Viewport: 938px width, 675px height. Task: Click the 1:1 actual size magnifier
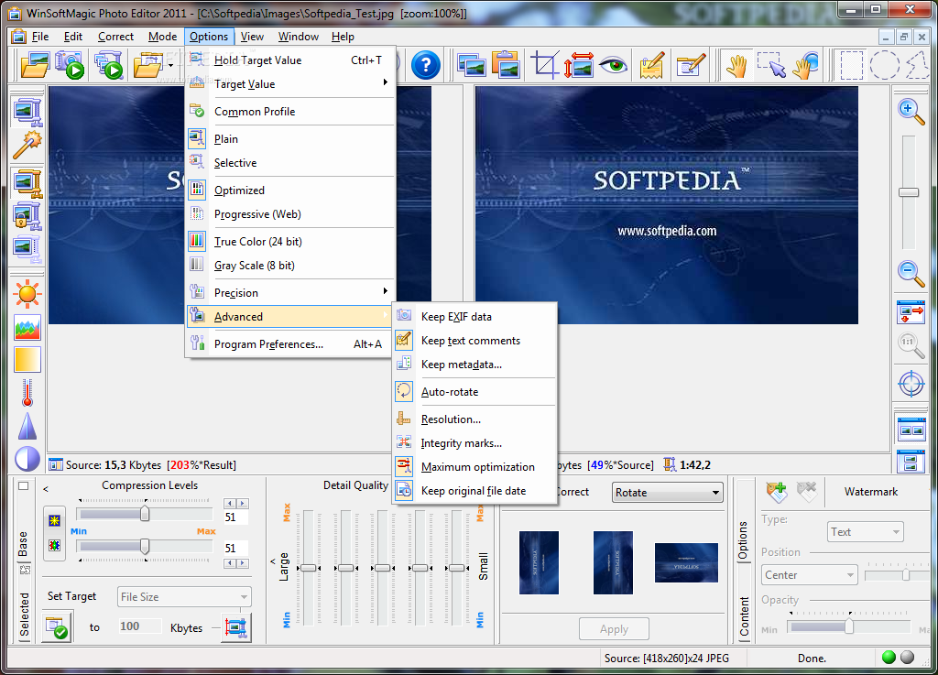coord(911,345)
